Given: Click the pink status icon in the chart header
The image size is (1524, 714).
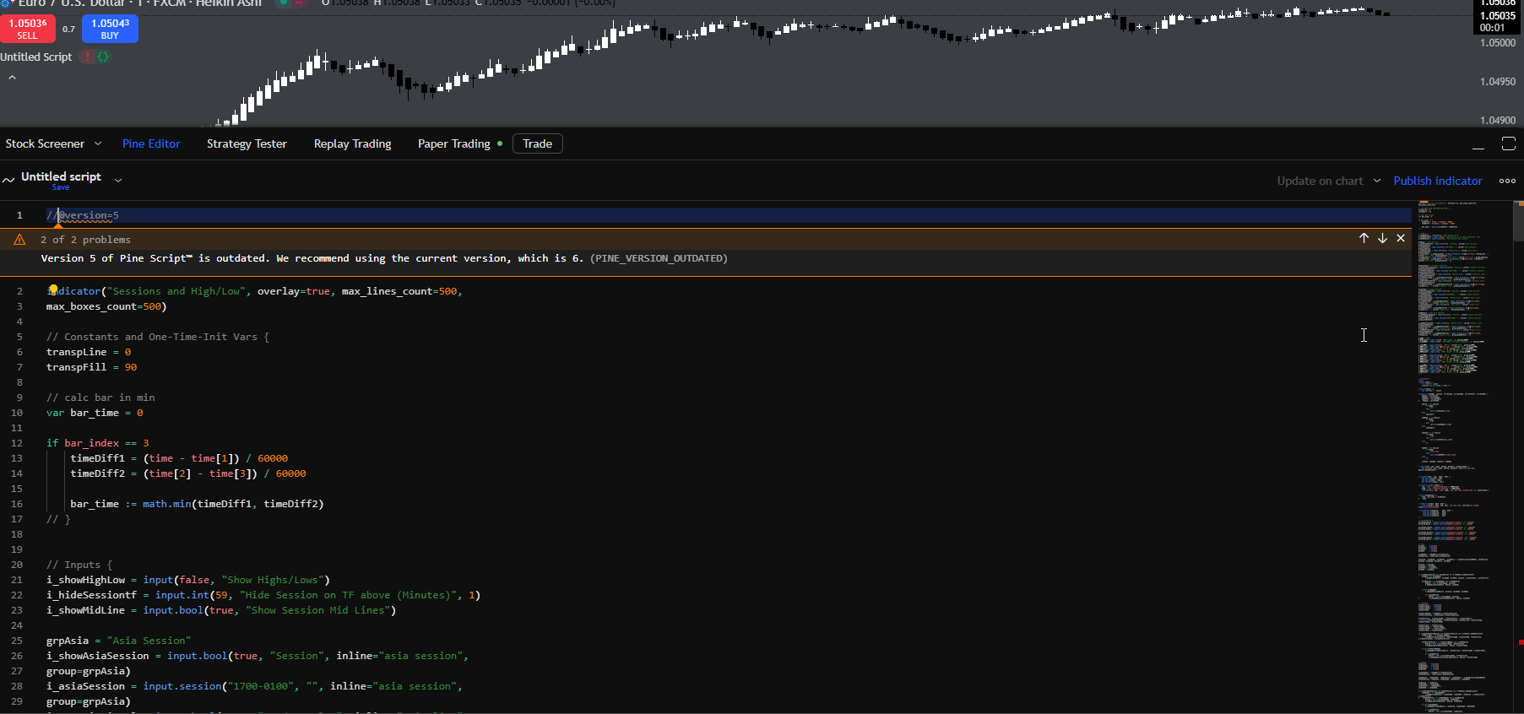Looking at the screenshot, I should 298,3.
